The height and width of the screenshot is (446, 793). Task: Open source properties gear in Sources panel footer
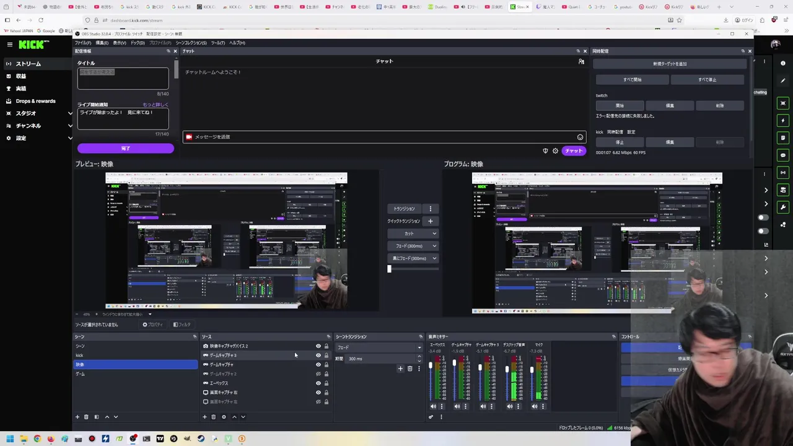224,417
